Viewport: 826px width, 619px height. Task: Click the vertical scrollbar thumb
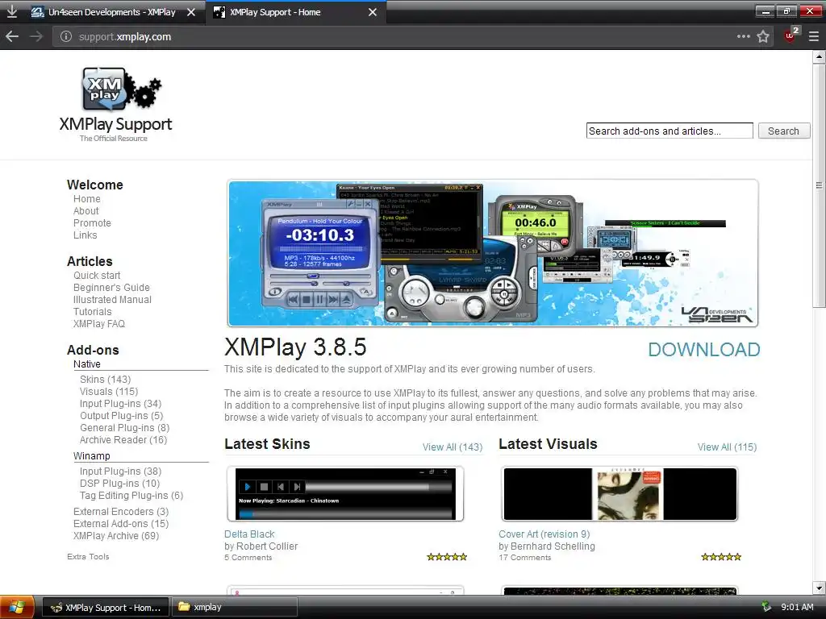(x=820, y=185)
